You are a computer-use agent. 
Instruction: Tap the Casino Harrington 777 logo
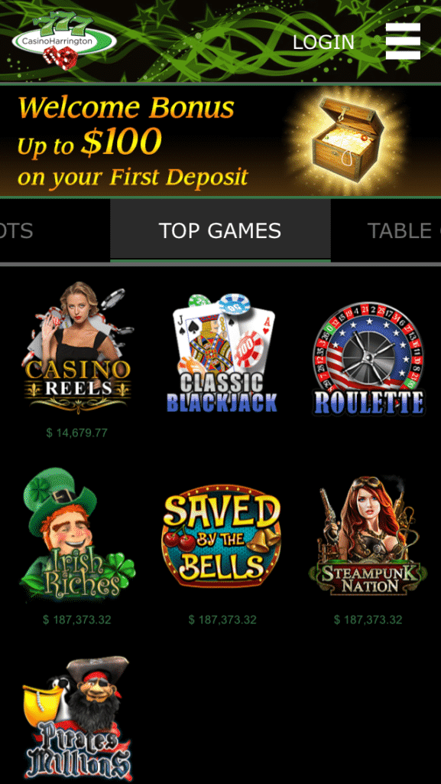pyautogui.click(x=64, y=40)
